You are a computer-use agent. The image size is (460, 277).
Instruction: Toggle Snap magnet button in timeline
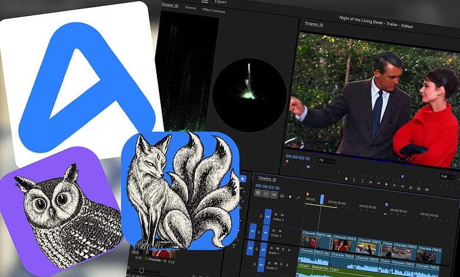point(266,194)
